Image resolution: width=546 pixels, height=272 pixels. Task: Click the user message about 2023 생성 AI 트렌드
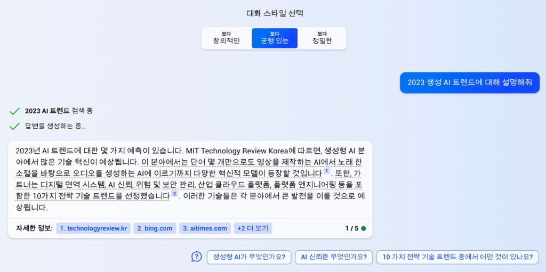tap(470, 83)
